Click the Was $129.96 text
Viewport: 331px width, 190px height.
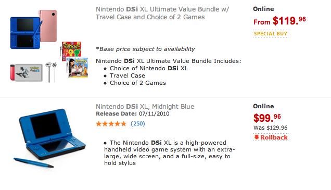(271, 128)
